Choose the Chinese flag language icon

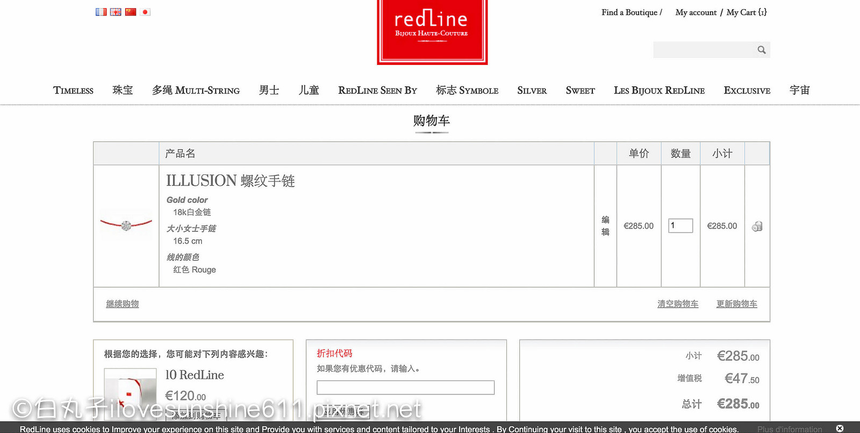point(131,12)
